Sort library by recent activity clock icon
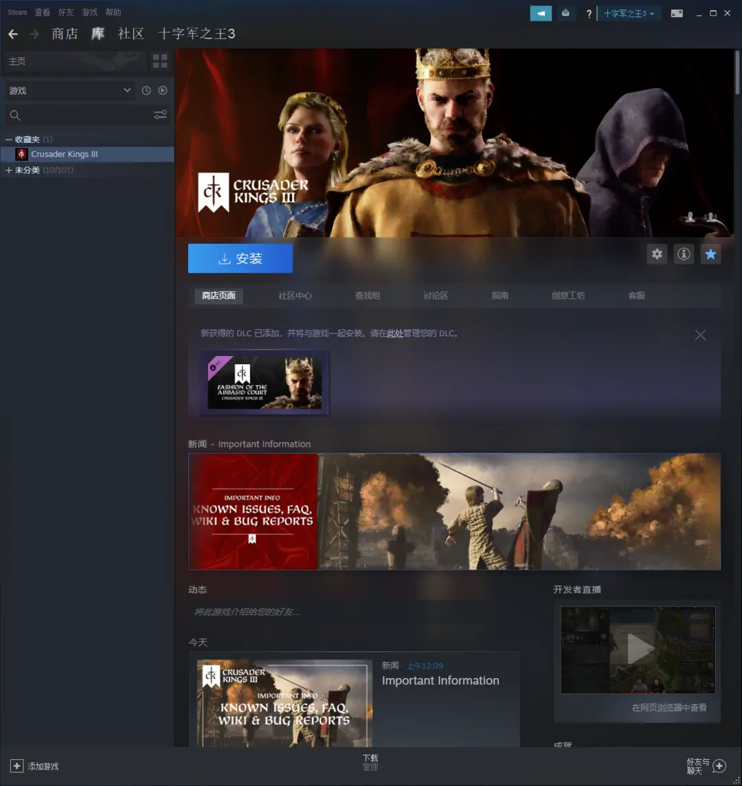Image resolution: width=742 pixels, height=786 pixels. 146,91
